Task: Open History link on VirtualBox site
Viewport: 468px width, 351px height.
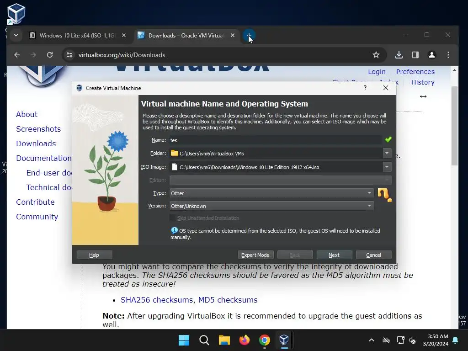Action: coord(423,82)
